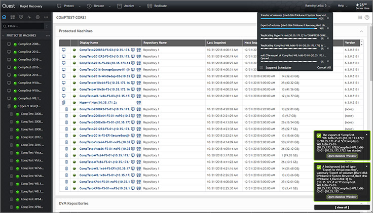Open the circled question mark help icon

[x=367, y=17]
